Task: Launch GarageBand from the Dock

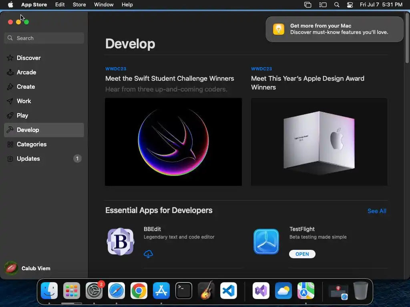Action: click(206, 291)
